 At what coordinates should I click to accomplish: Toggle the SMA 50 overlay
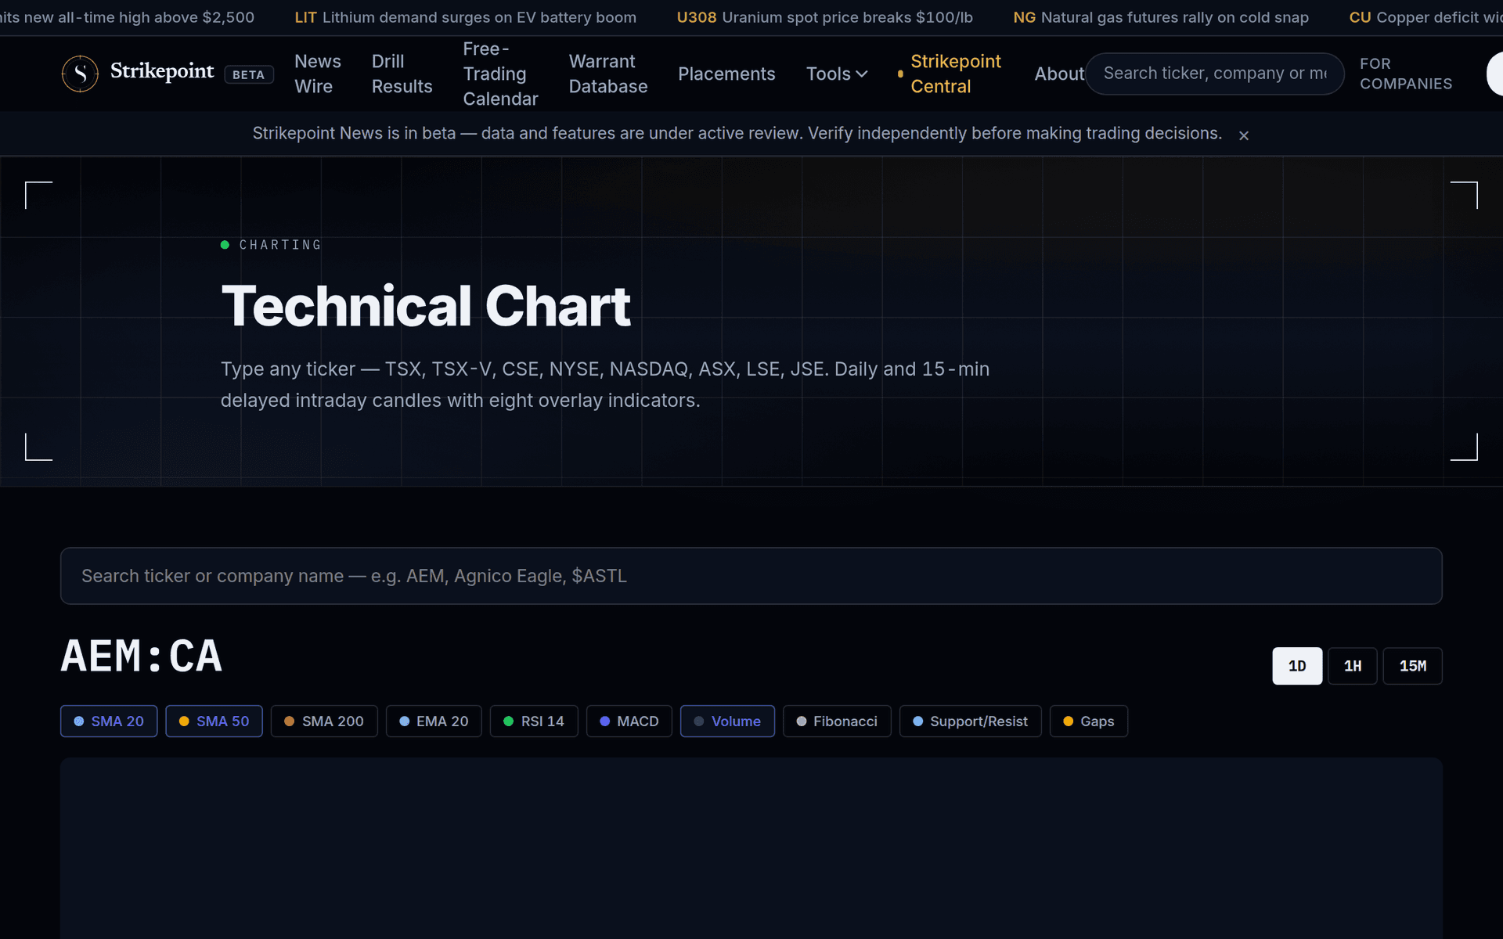click(214, 721)
